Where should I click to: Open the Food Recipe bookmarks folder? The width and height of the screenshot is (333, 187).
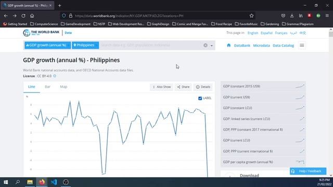pos(222,24)
